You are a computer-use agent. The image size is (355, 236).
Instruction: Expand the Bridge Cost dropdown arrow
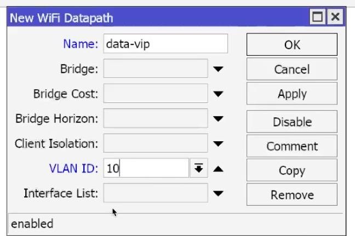pos(218,94)
